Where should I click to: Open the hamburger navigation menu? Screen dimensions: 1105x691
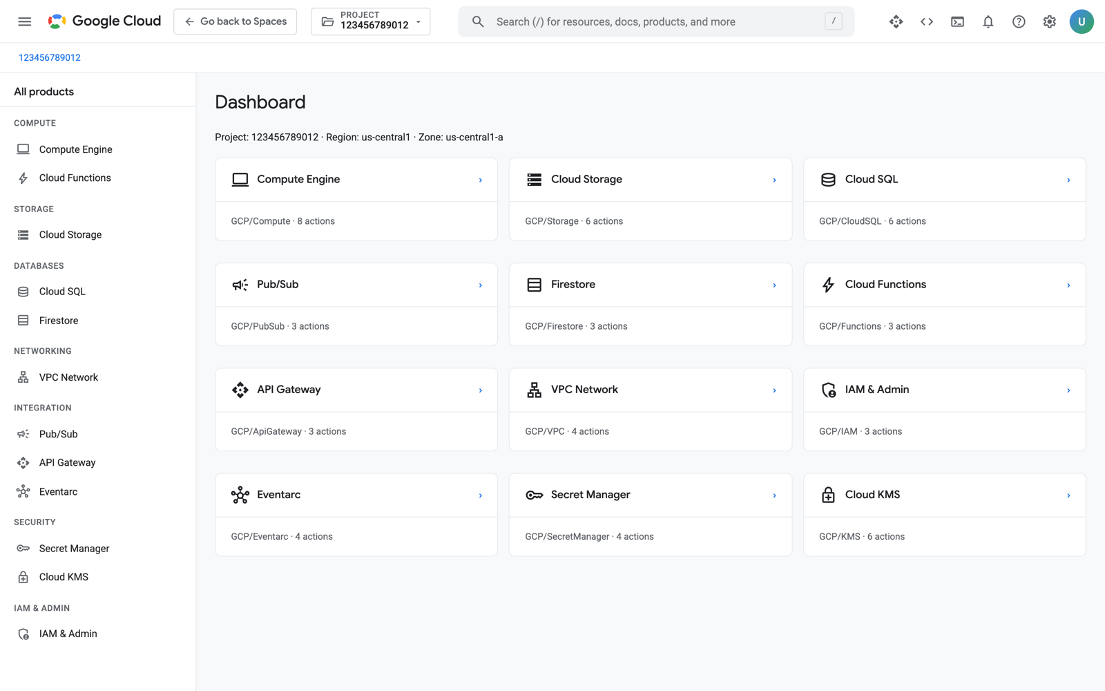point(25,21)
